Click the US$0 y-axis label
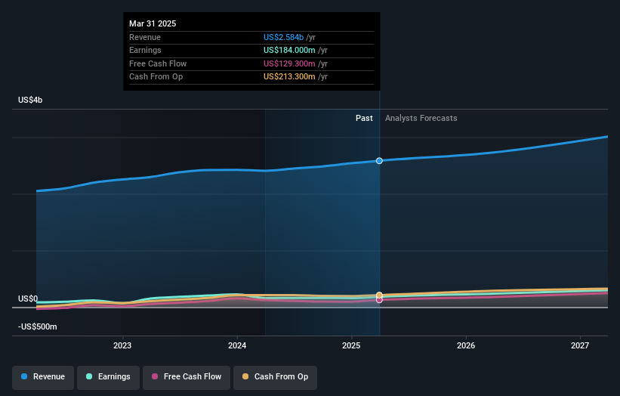The height and width of the screenshot is (396, 620). coord(28,299)
